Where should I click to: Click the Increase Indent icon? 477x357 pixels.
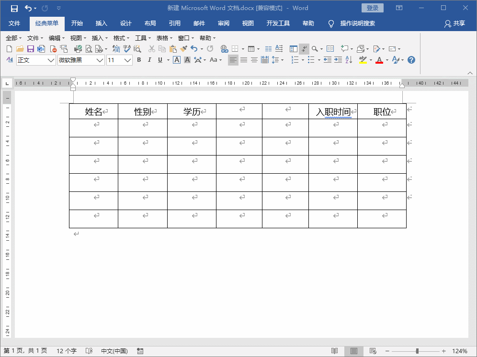tap(338, 60)
